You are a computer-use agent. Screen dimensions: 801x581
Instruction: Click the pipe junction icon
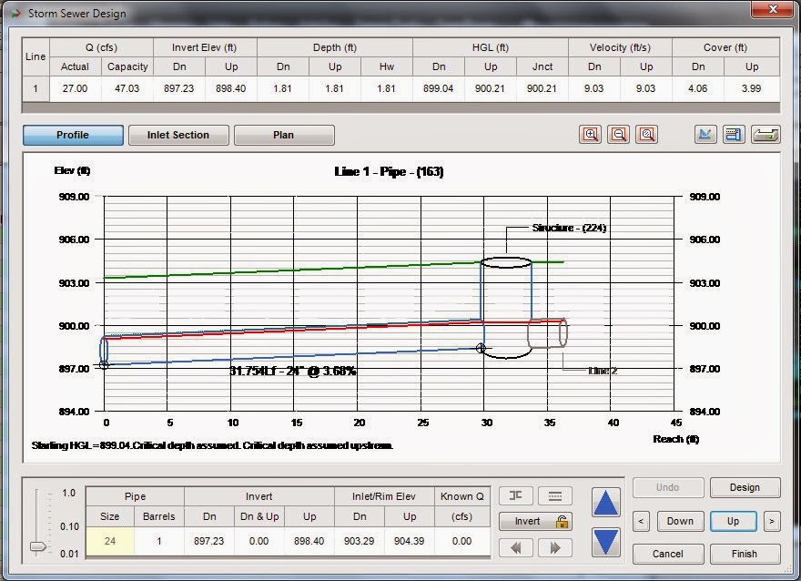coord(516,495)
